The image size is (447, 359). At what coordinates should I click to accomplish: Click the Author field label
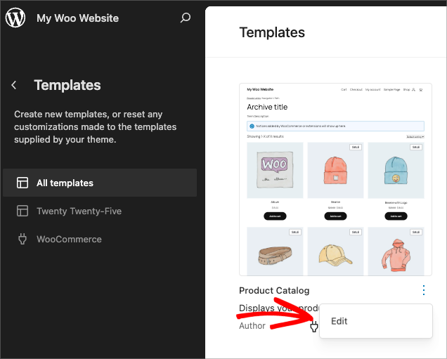(x=252, y=326)
